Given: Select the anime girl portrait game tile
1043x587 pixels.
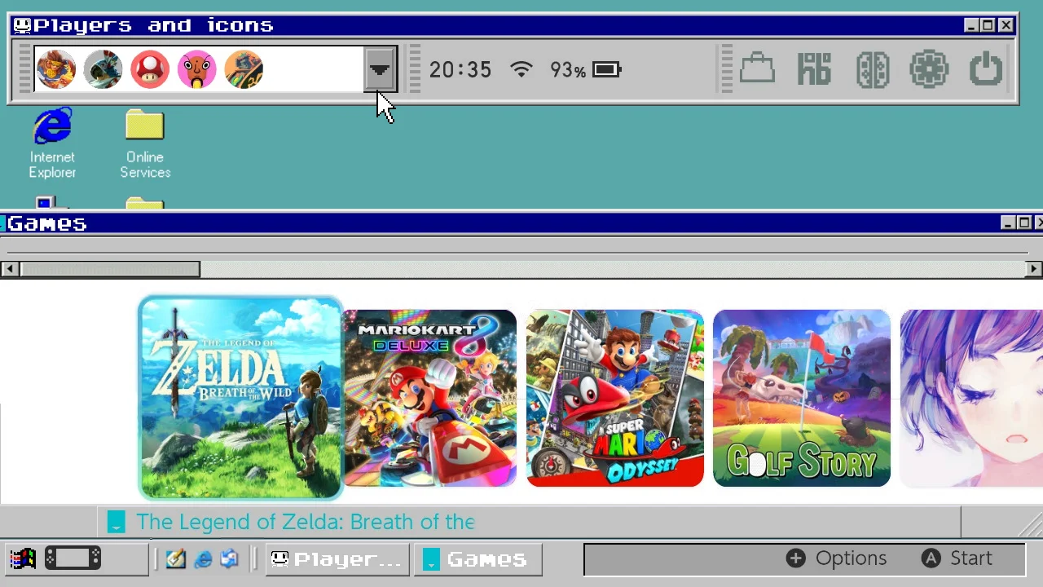Looking at the screenshot, I should click(x=971, y=398).
